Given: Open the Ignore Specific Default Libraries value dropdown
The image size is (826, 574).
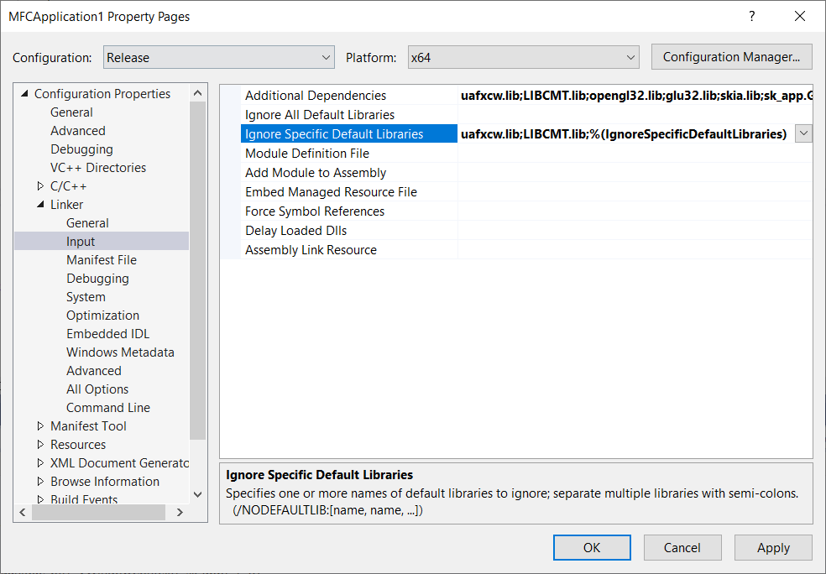Looking at the screenshot, I should [x=803, y=133].
